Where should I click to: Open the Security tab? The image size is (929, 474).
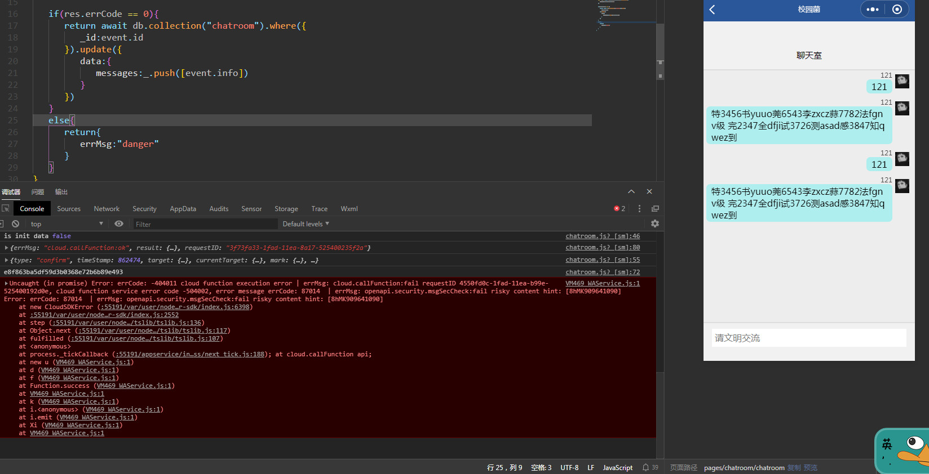click(x=144, y=208)
